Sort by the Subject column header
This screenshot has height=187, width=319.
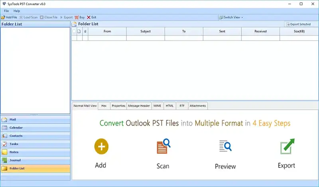pyautogui.click(x=146, y=31)
